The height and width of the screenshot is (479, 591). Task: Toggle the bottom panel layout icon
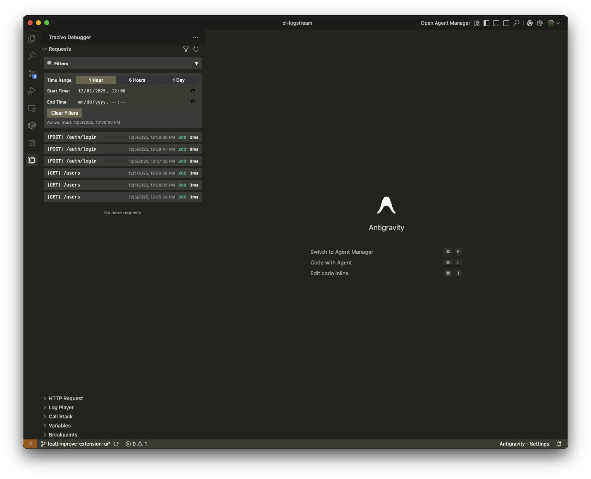tap(496, 23)
